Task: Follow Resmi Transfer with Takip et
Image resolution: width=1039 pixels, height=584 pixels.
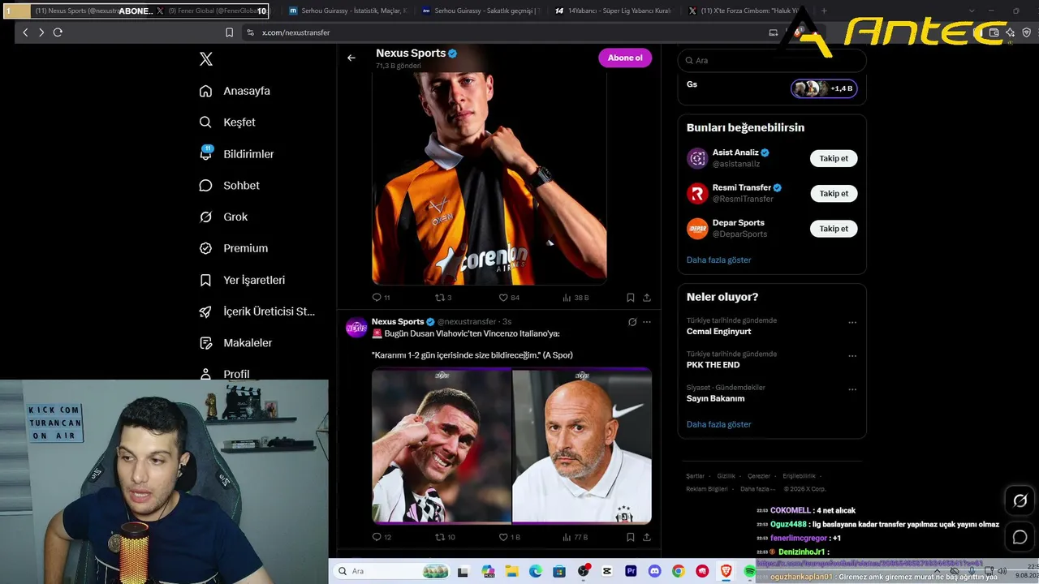Action: tap(834, 194)
